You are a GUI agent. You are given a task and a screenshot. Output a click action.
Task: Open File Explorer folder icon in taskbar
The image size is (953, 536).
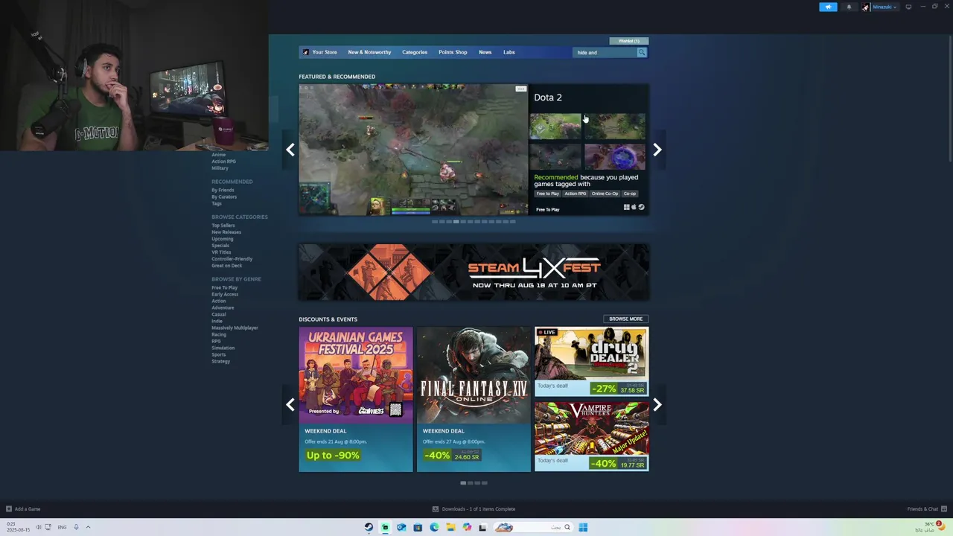point(450,527)
